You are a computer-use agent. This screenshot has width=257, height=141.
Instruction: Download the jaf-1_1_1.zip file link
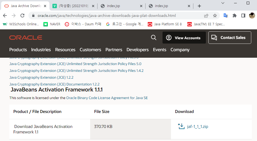point(197,127)
